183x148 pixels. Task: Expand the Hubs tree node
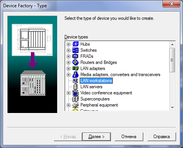[68, 44]
